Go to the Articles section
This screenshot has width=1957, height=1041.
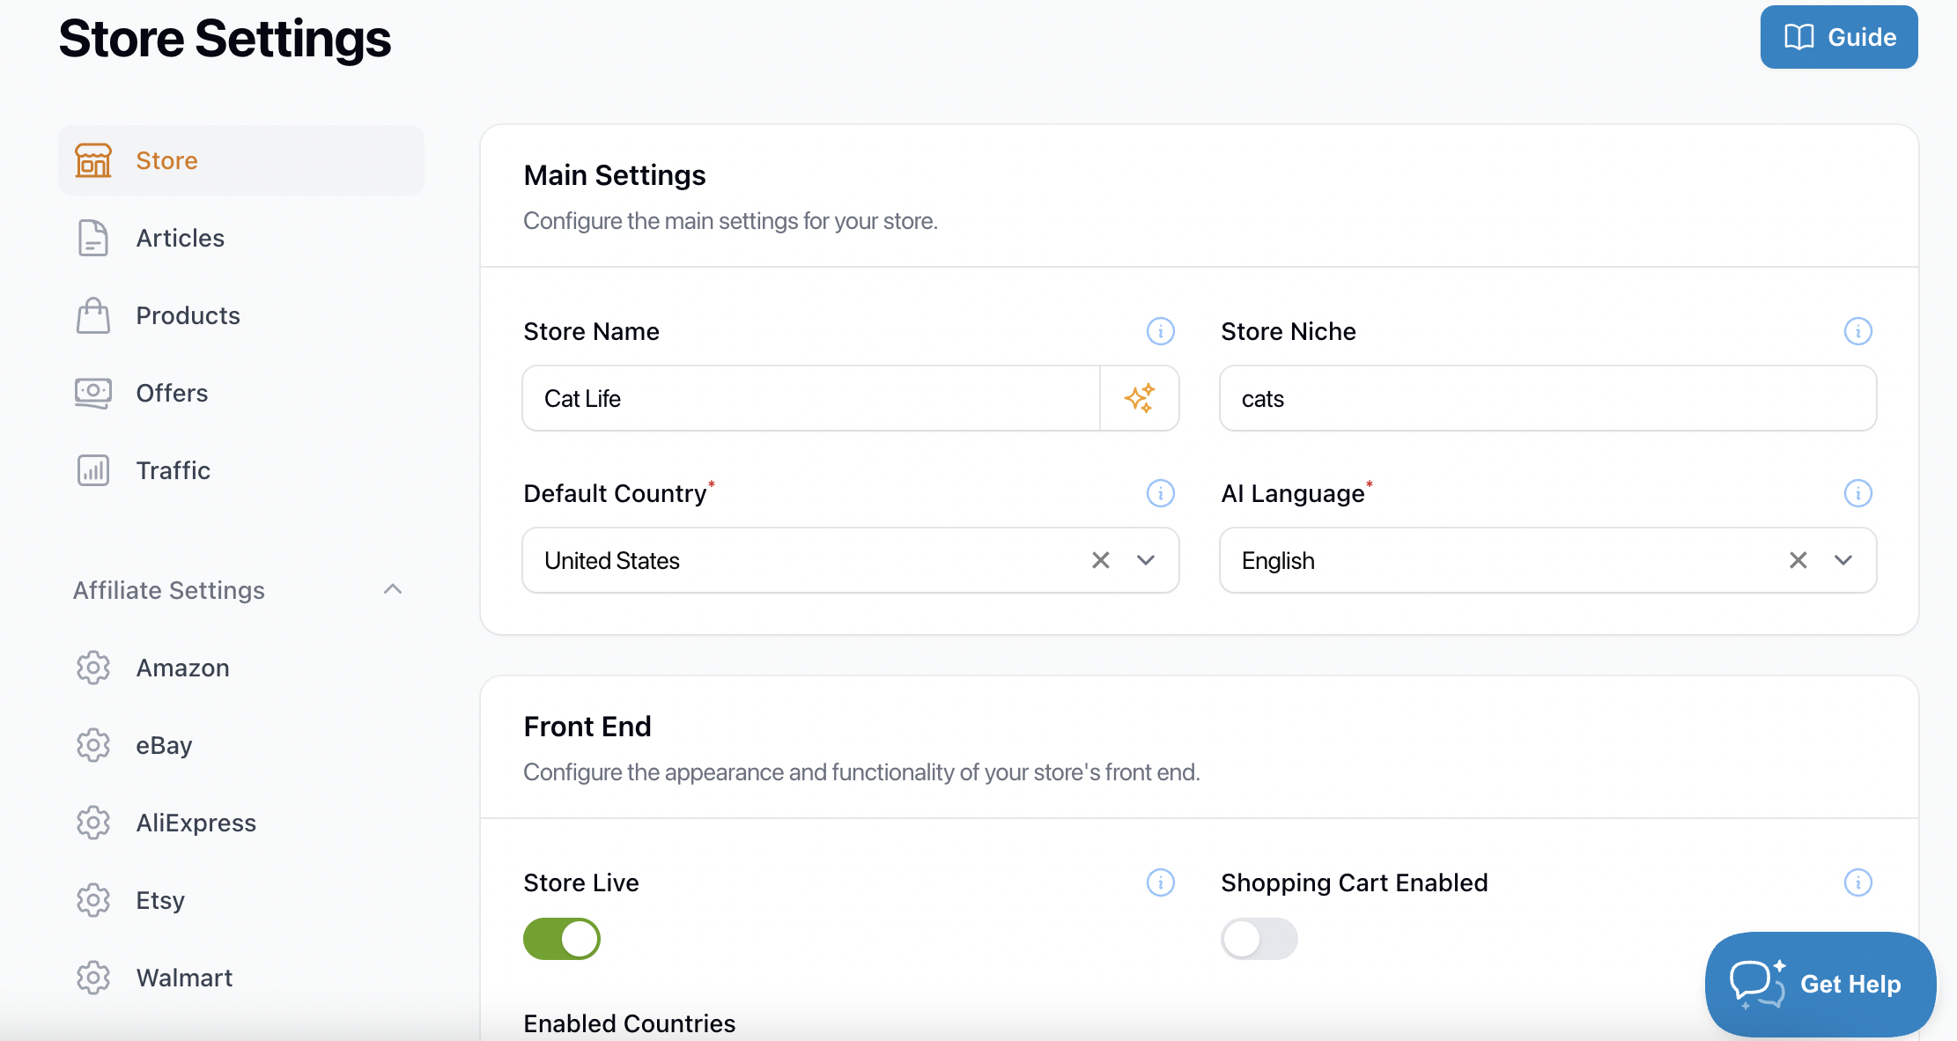[180, 238]
